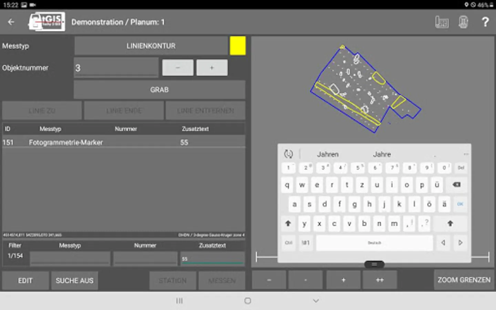Image resolution: width=496 pixels, height=310 pixels.
Task: Choose keyboard suggestion Jahren
Action: (328, 154)
